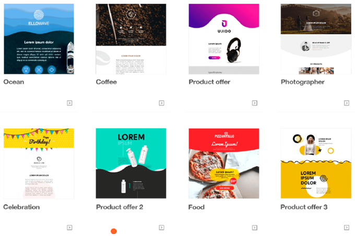Viewport: 355px width, 236px height.
Task: Open the arrow icon under Celebration template
Action: pyautogui.click(x=69, y=228)
